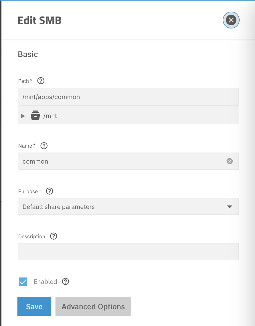The height and width of the screenshot is (326, 255).
Task: Clear the Name field with the X icon
Action: click(x=230, y=161)
